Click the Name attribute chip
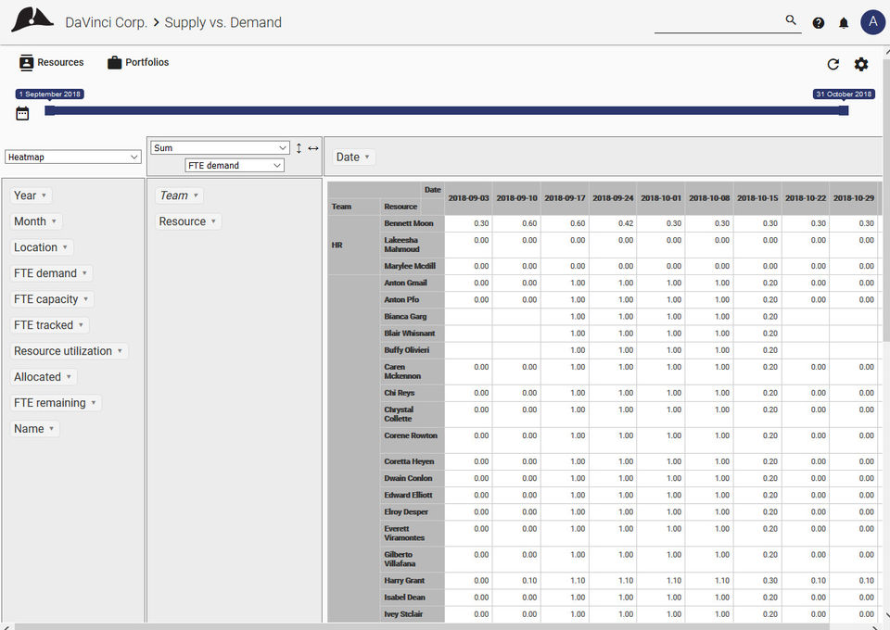 (34, 429)
